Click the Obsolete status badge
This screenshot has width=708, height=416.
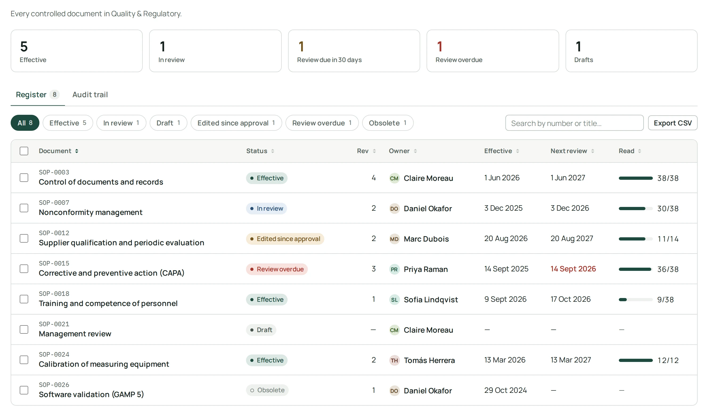pos(267,390)
